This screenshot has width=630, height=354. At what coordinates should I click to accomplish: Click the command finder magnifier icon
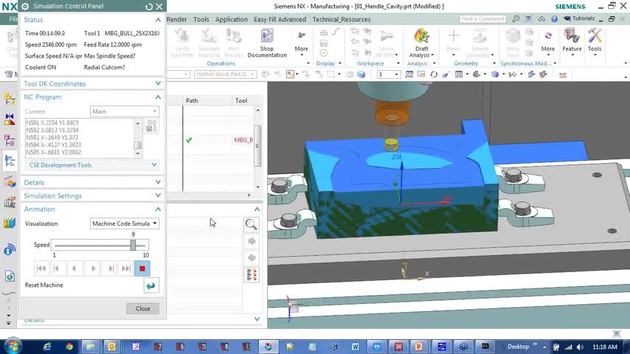click(516, 19)
